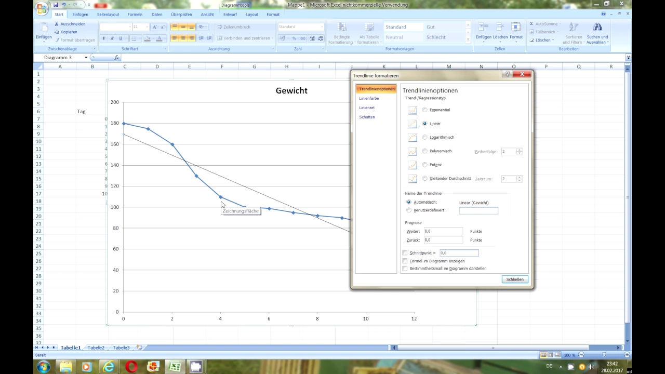Click the Excel icon on the taskbar
This screenshot has height=374, width=665.
[175, 367]
